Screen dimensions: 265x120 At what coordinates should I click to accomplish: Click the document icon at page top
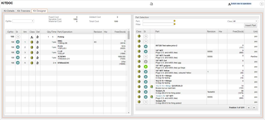coord(151,4)
